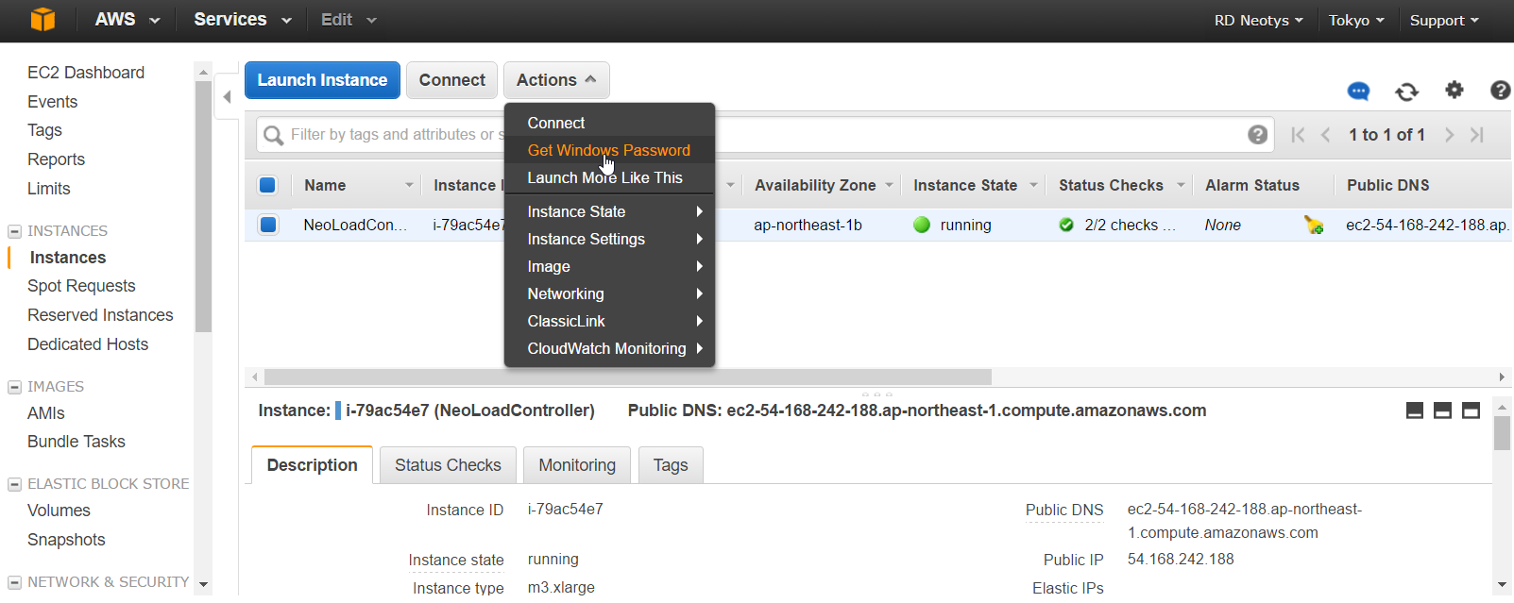The image size is (1514, 603).
Task: Toggle the select-all instances checkbox
Action: 267,185
